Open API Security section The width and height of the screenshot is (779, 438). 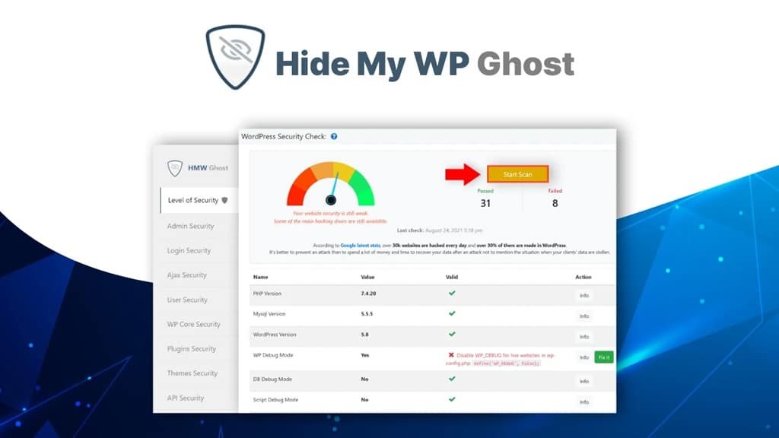186,398
